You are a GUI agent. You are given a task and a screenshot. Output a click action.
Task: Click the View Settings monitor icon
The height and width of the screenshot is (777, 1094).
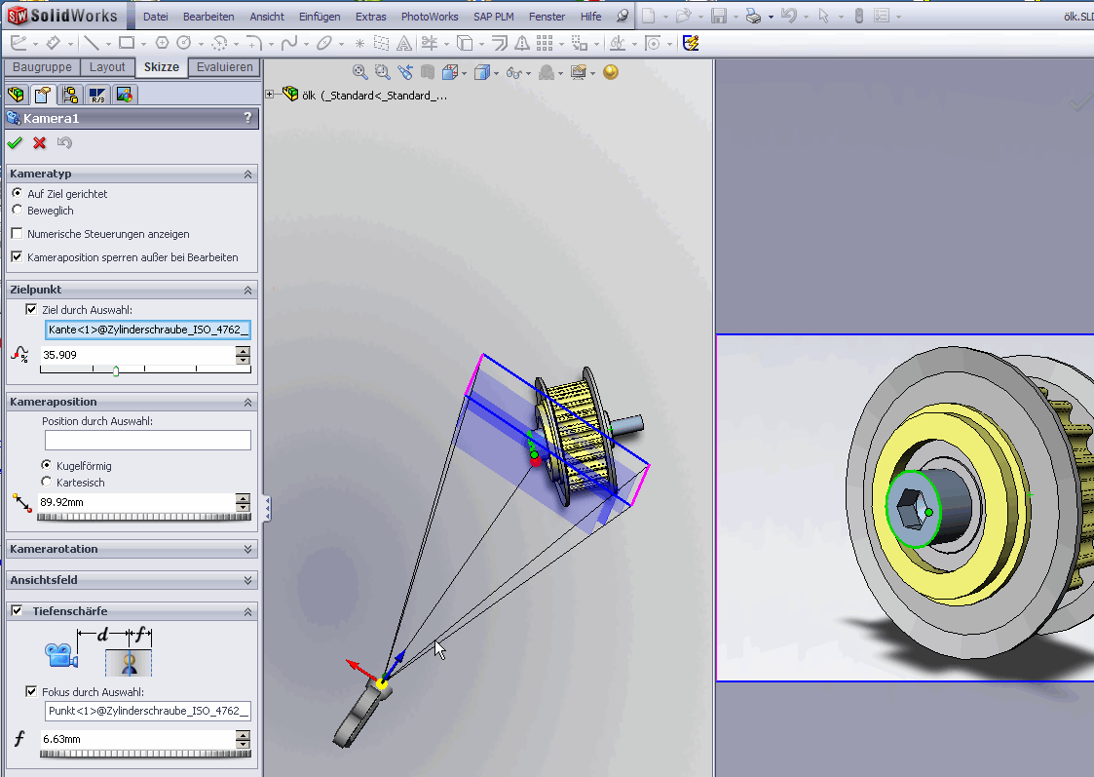578,72
